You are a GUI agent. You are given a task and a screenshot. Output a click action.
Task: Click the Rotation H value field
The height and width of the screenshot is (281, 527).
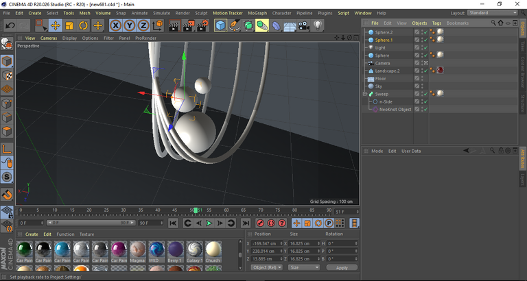(x=342, y=243)
